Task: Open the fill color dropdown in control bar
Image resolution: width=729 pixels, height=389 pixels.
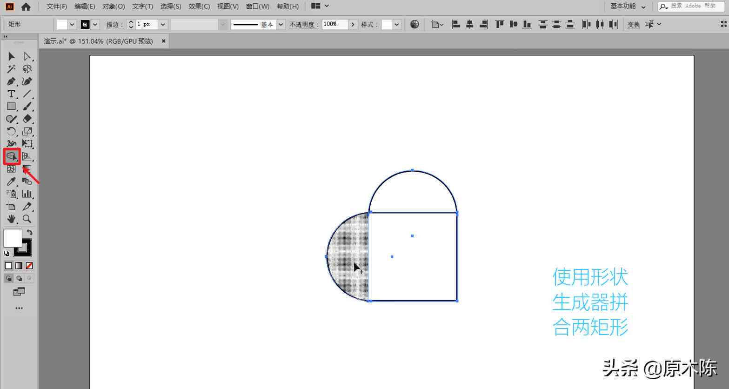Action: pyautogui.click(x=72, y=24)
